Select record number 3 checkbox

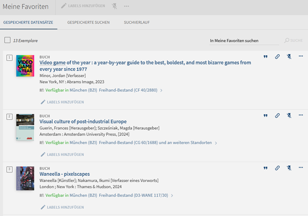(x=9, y=169)
